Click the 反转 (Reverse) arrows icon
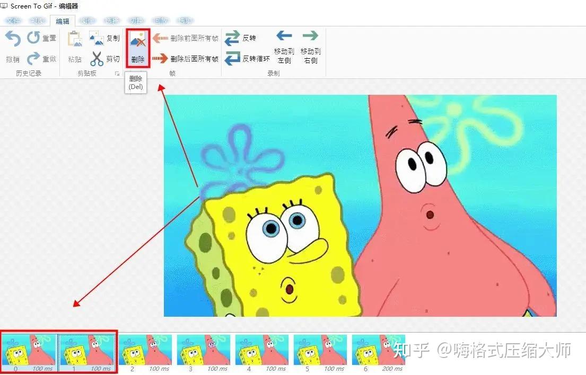 233,37
